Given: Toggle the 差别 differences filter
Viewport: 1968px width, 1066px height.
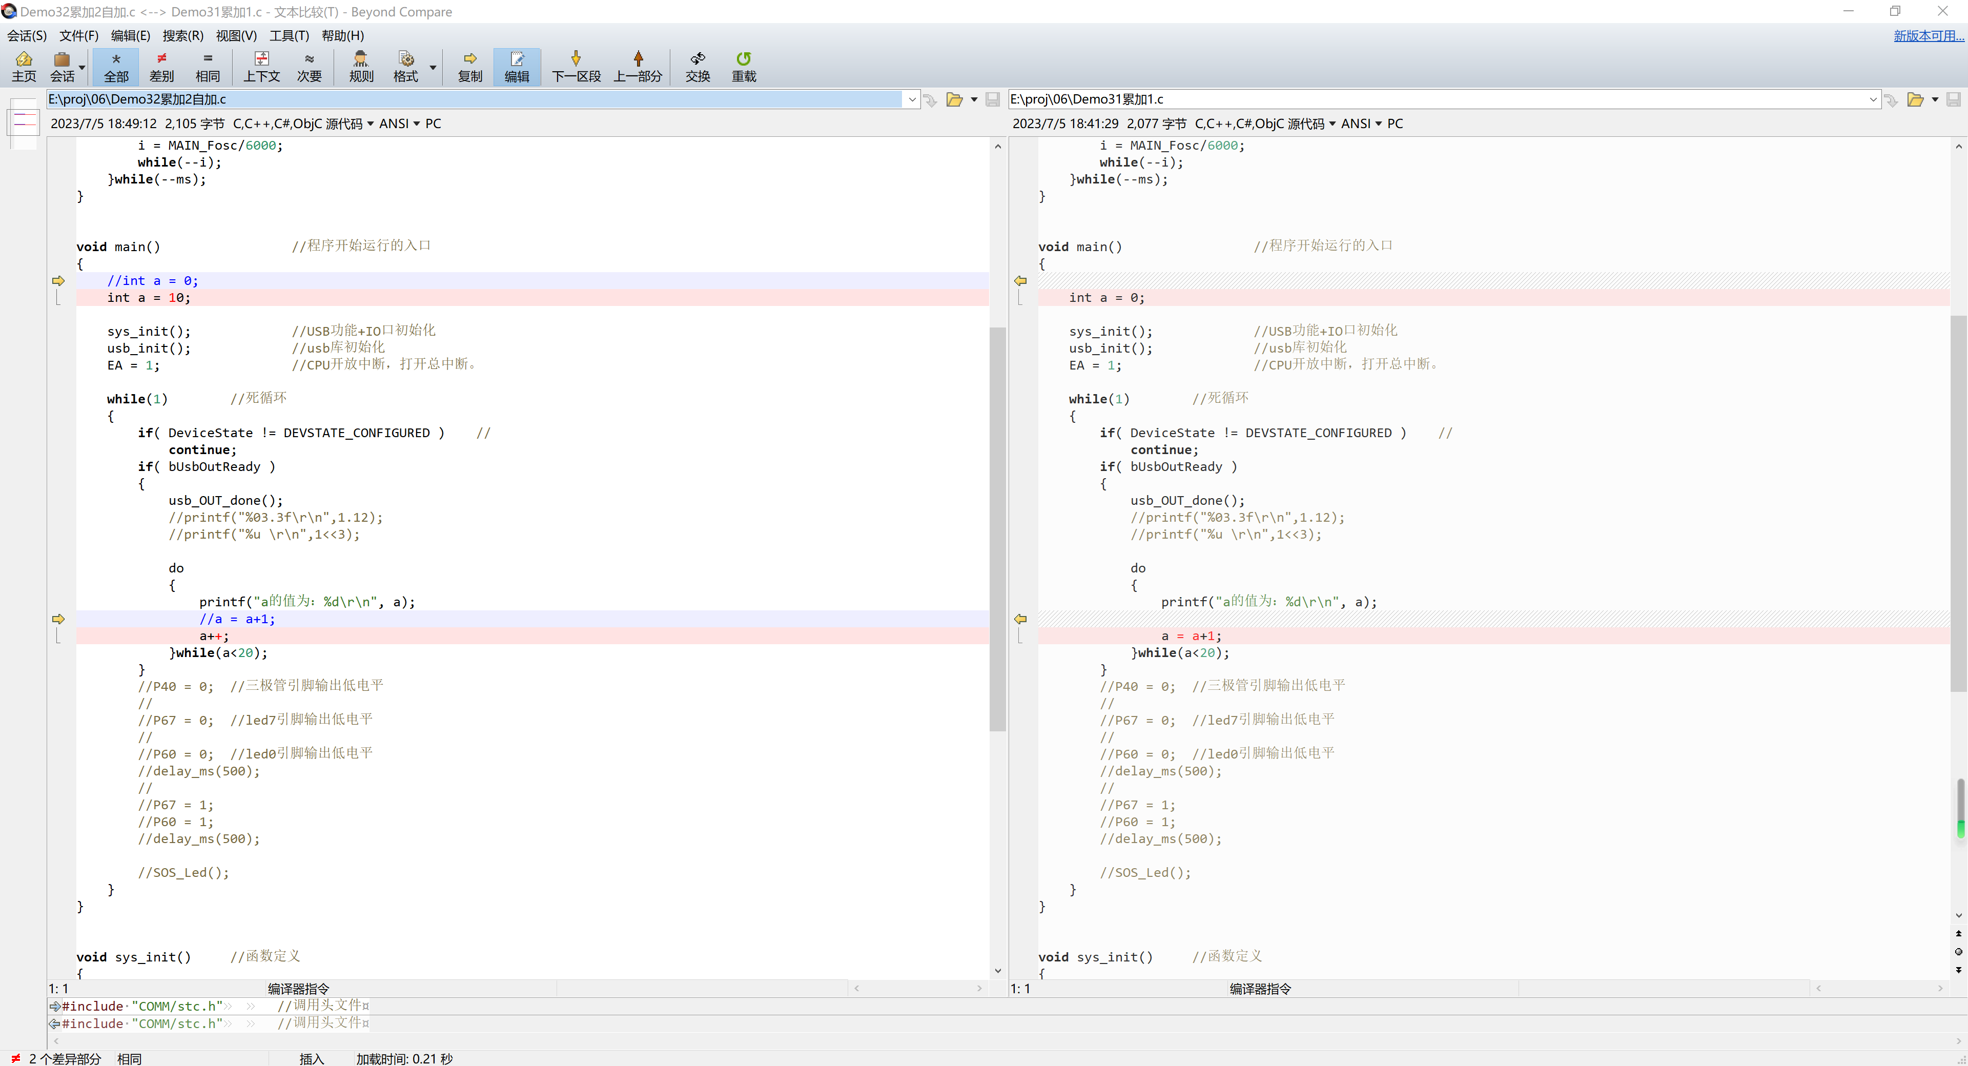Looking at the screenshot, I should coord(161,67).
